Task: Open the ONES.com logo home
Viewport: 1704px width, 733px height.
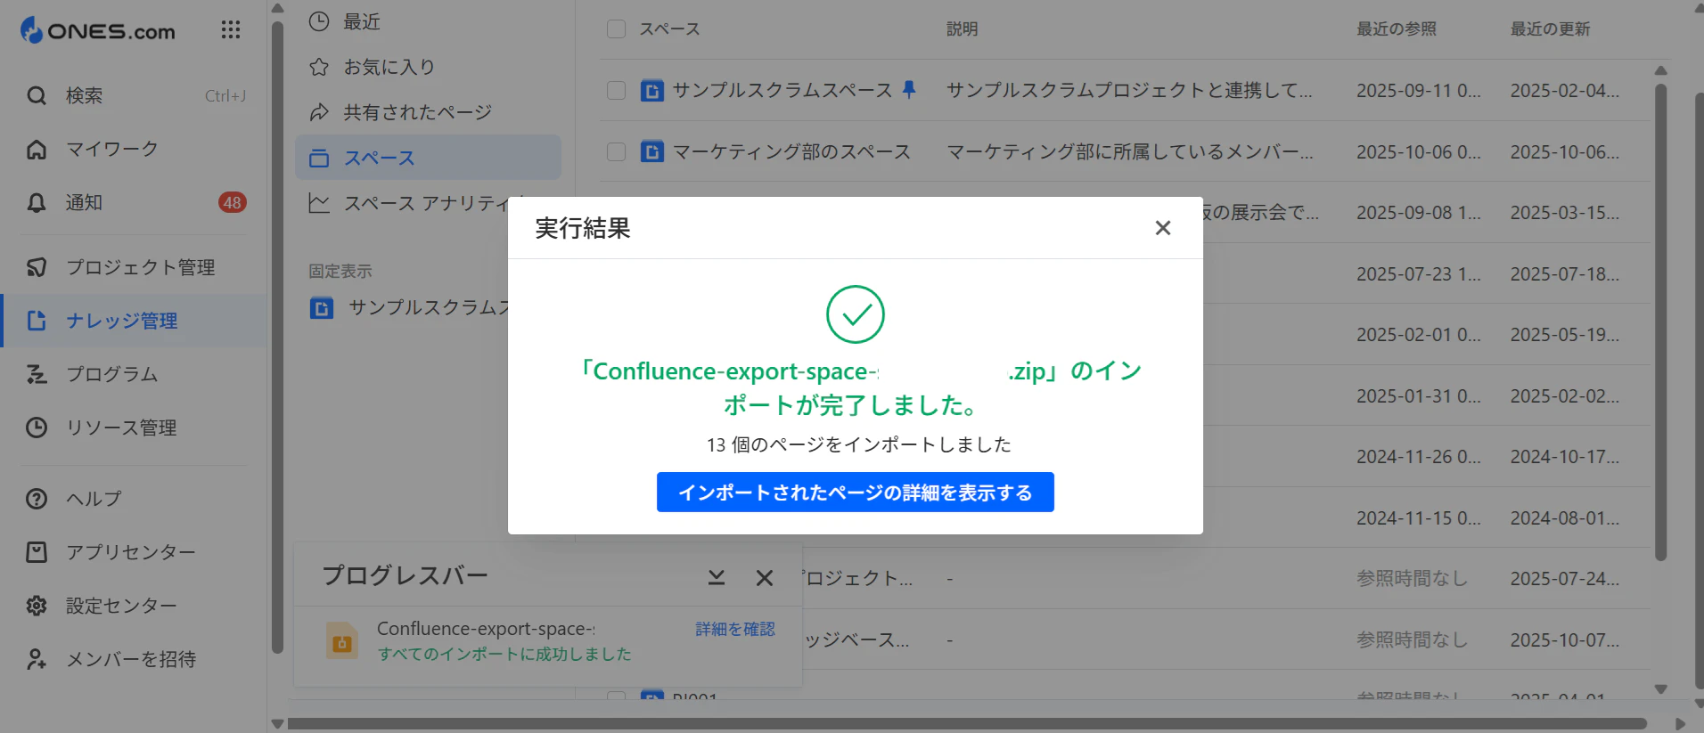Action: tap(98, 30)
